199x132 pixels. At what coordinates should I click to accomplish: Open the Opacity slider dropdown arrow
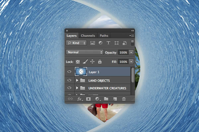point(131,52)
